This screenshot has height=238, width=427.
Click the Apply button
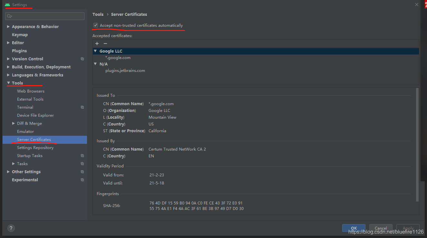(x=408, y=228)
